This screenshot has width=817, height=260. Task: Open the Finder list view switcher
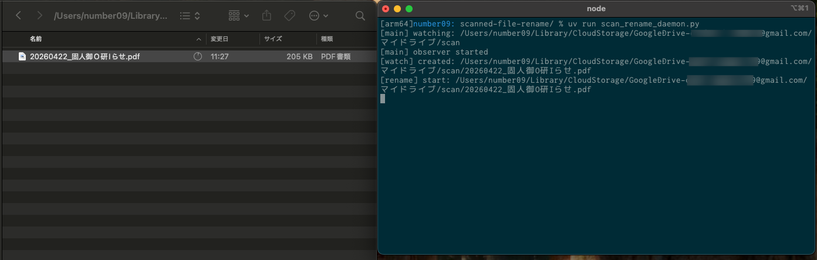click(x=190, y=16)
